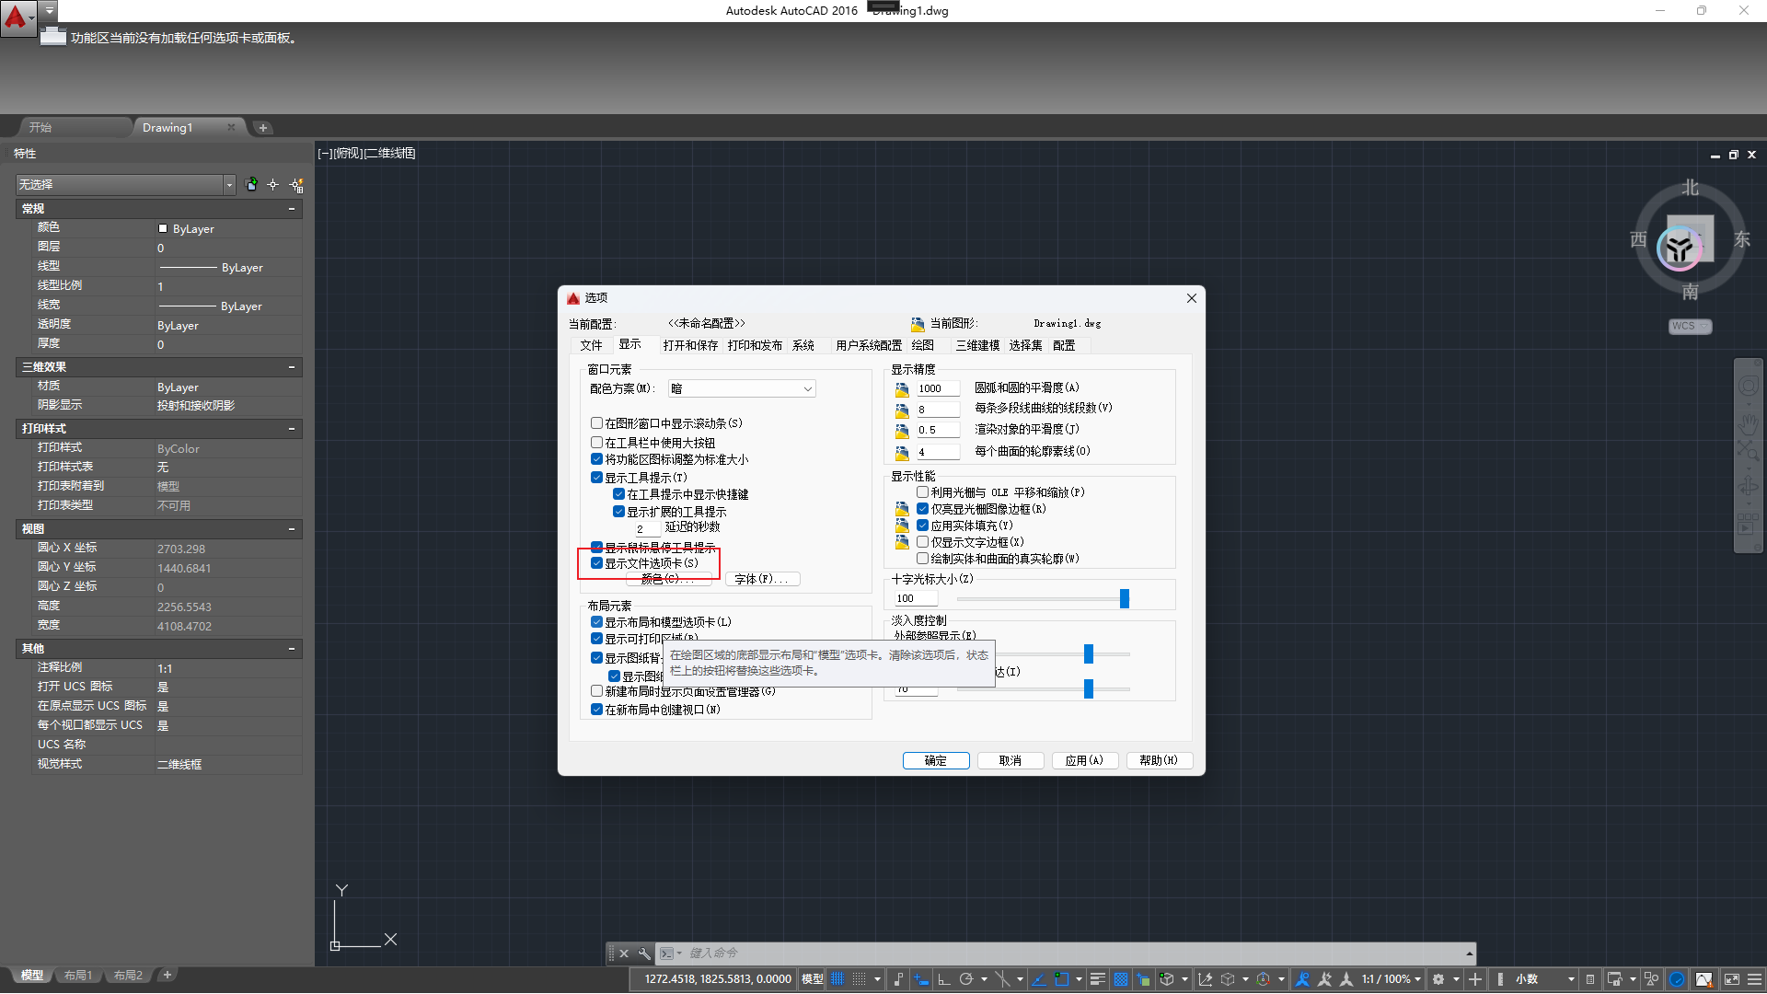
Task: Switch to 打开和保存 tab
Action: [689, 346]
